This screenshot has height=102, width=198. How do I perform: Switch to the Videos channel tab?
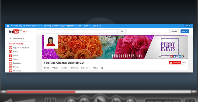point(55,68)
